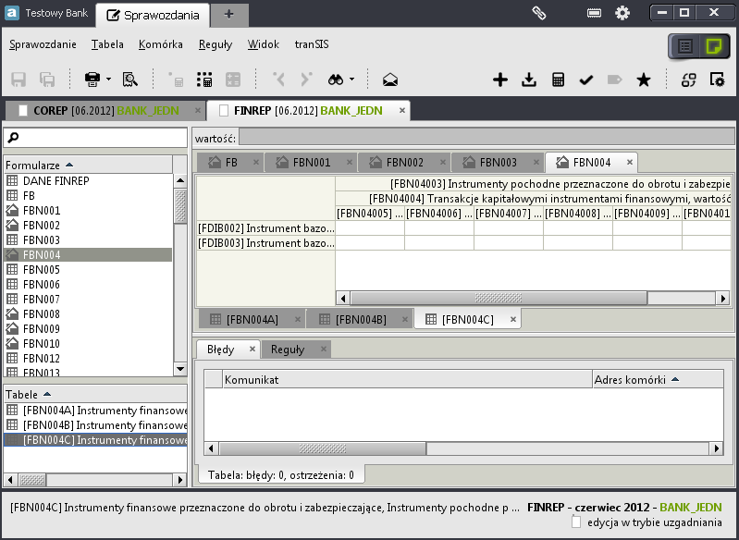The width and height of the screenshot is (739, 540).
Task: Click the dotted grid calculator toolbar icon
Action: (x=204, y=80)
